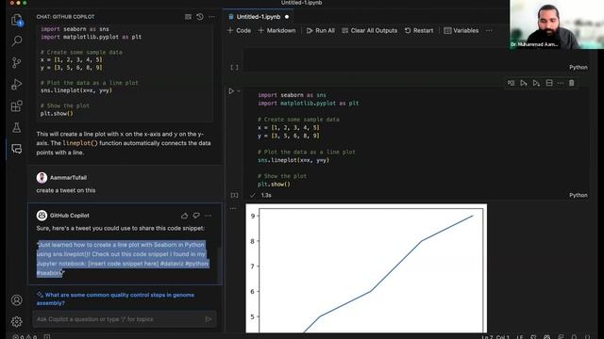Change Python language of second cell
Screen dimensions: 604x339
click(579, 195)
